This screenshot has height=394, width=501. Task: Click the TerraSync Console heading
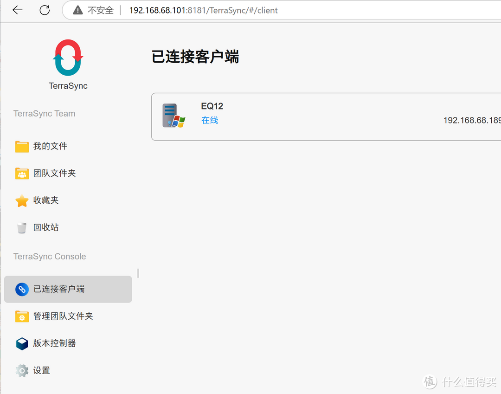tap(50, 256)
